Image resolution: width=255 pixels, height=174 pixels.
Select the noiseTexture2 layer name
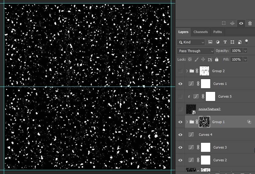(x=209, y=109)
